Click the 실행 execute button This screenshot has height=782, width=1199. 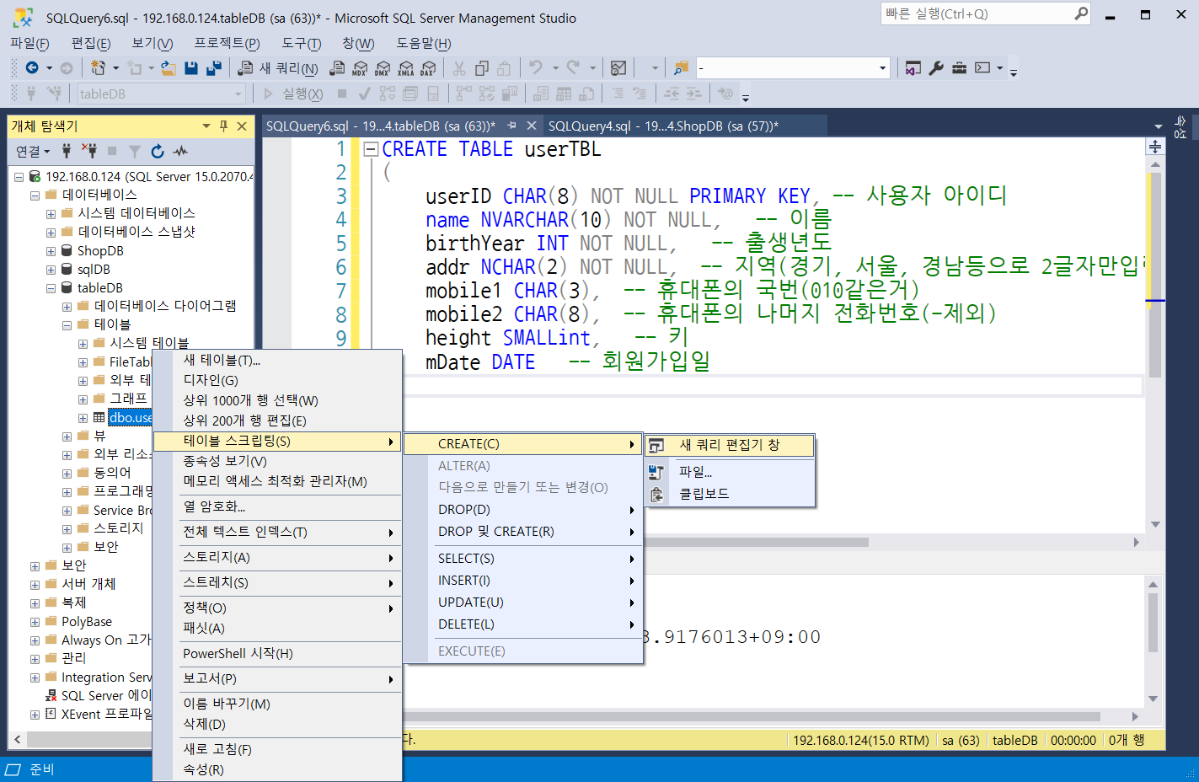(293, 94)
